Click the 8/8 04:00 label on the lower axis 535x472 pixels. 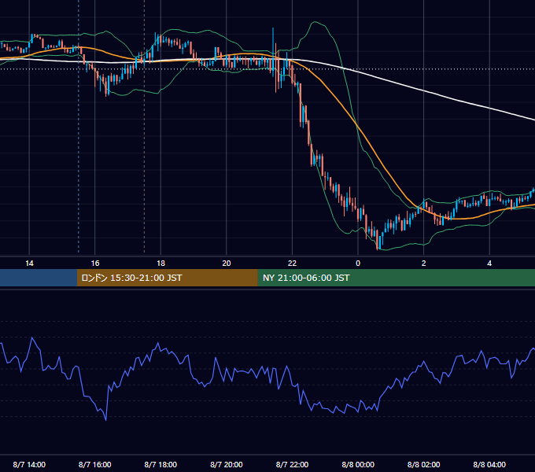coord(489,465)
